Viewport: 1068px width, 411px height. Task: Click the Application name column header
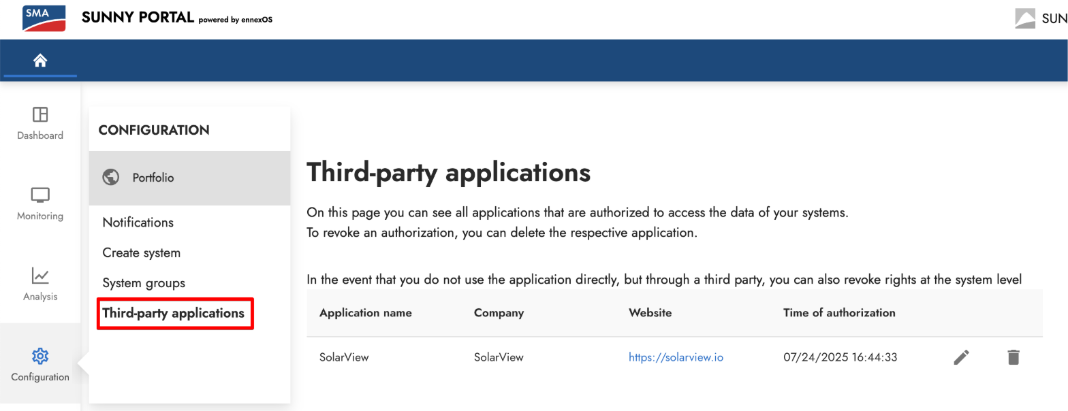(366, 313)
